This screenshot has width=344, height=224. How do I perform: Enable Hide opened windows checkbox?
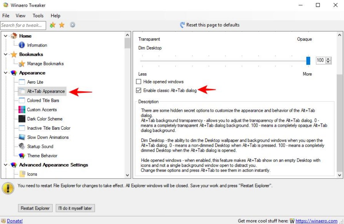pyautogui.click(x=139, y=82)
